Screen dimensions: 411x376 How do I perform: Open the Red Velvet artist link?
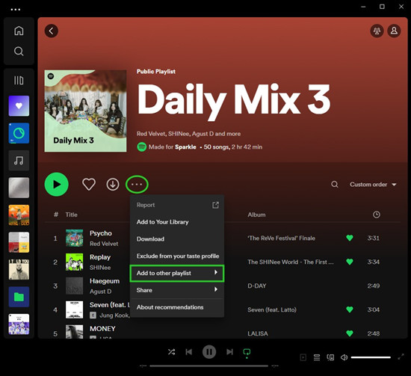click(104, 244)
